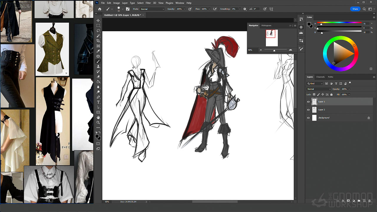Click the Zoom tool in toolbar
This screenshot has width=377, height=212.
(x=98, y=122)
